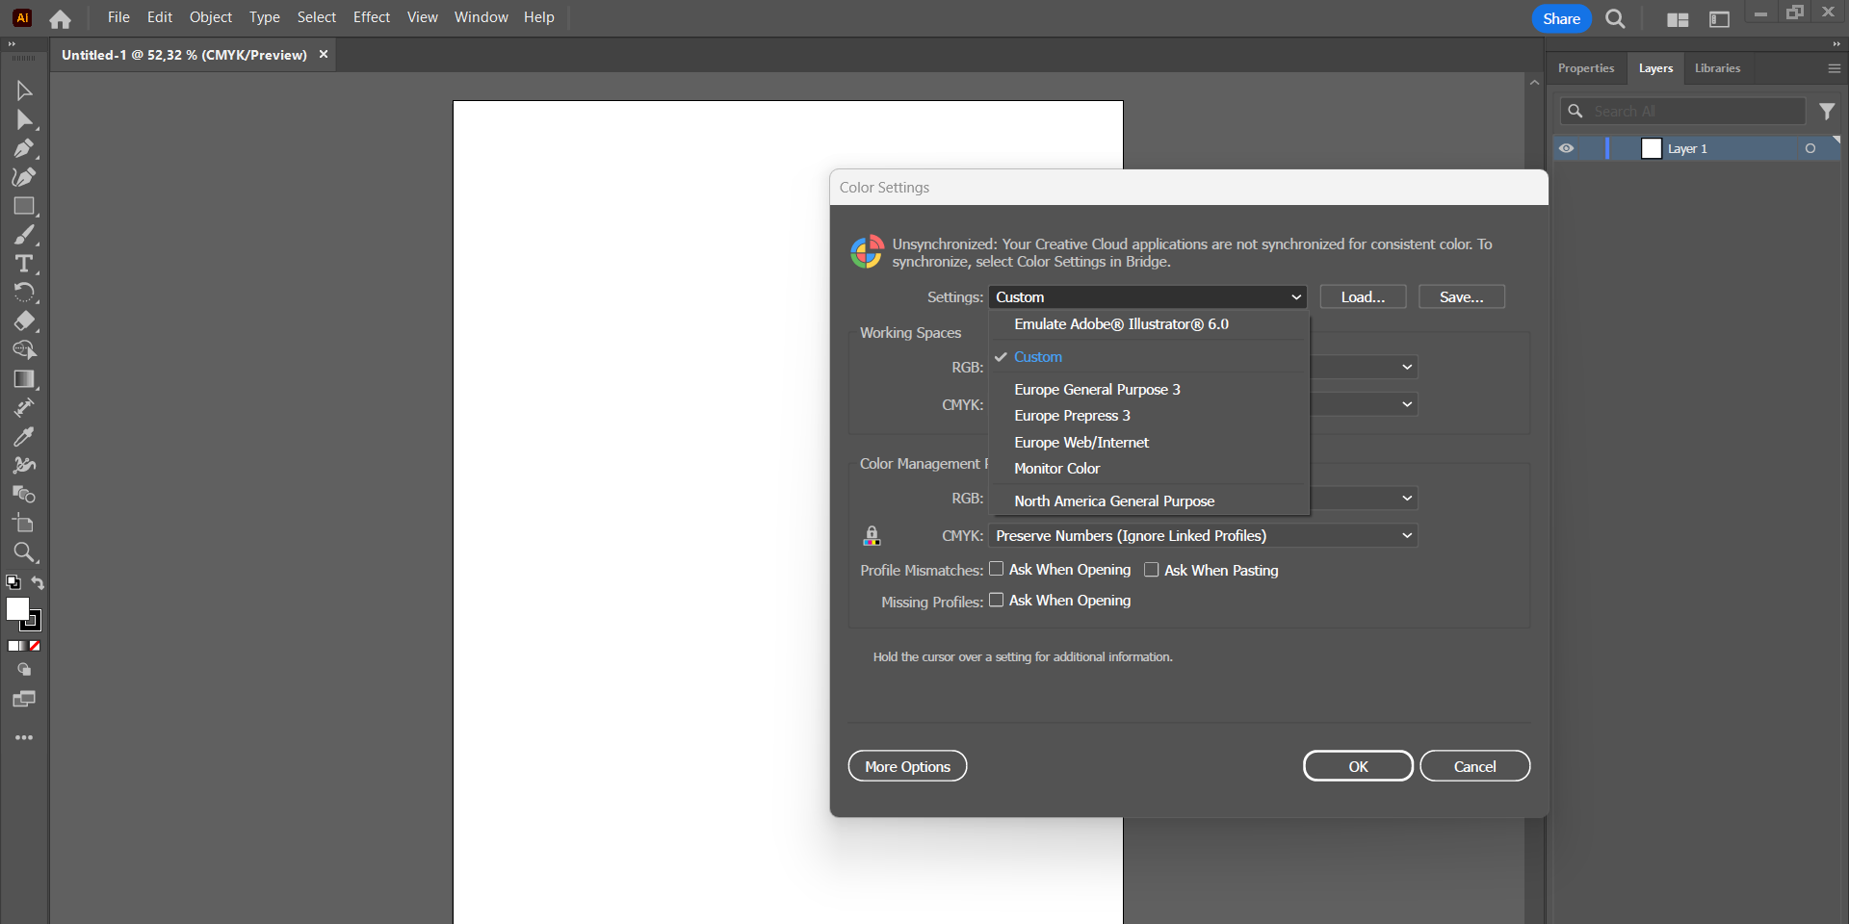Select the Shape Builder tool

[x=24, y=350]
